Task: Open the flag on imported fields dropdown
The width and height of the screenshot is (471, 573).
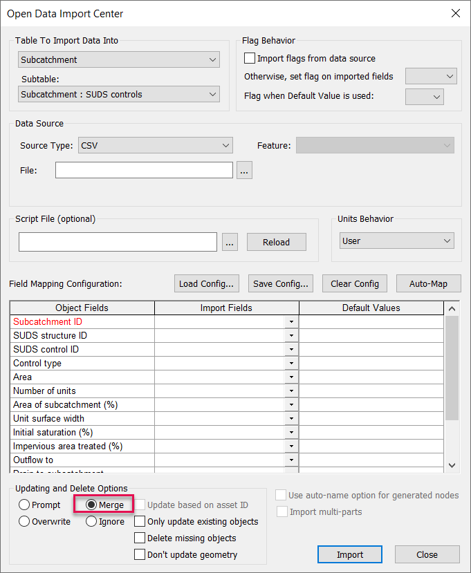Action: (x=431, y=76)
